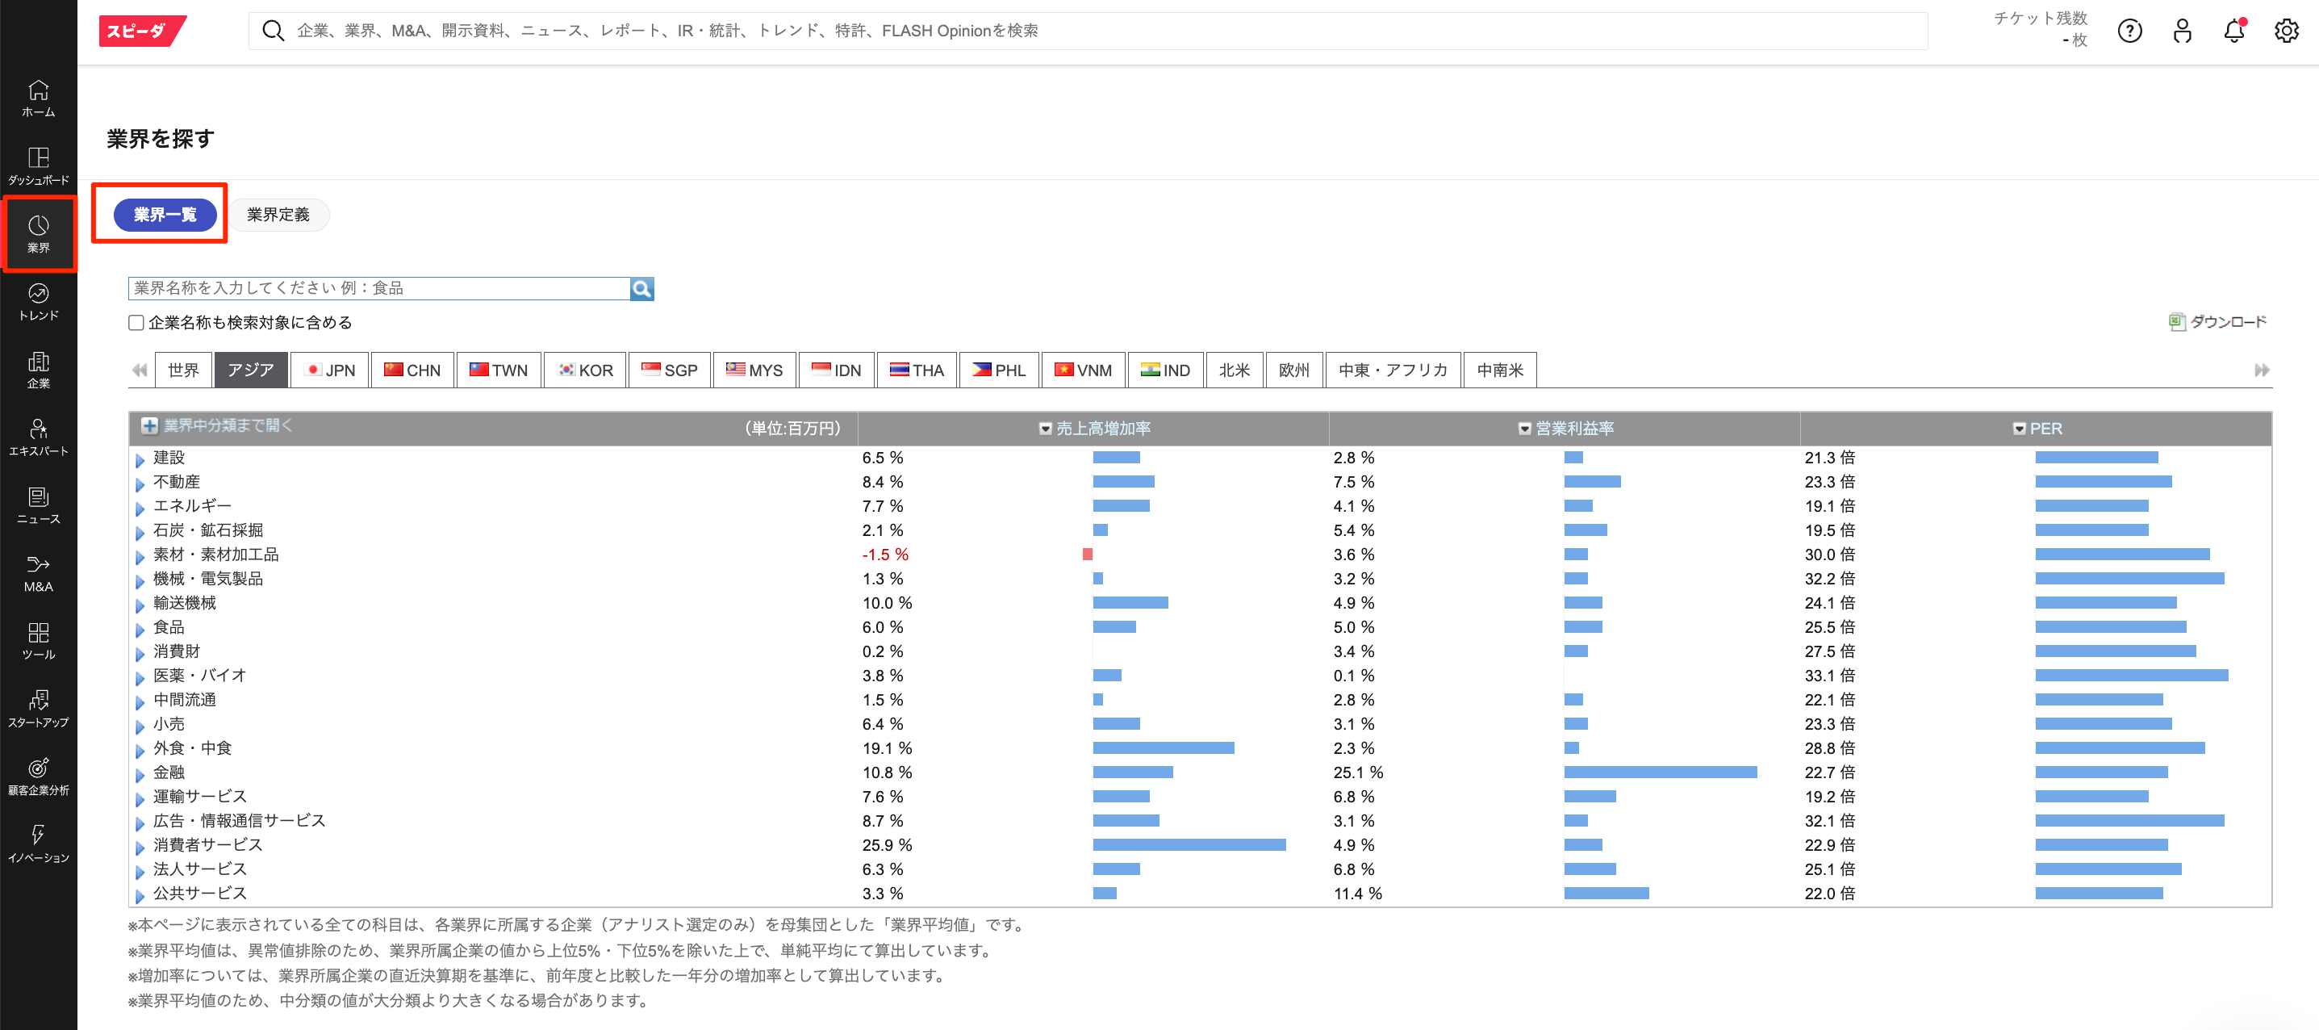Expand the 建設 industry row
The image size is (2319, 1030).
pyautogui.click(x=140, y=459)
